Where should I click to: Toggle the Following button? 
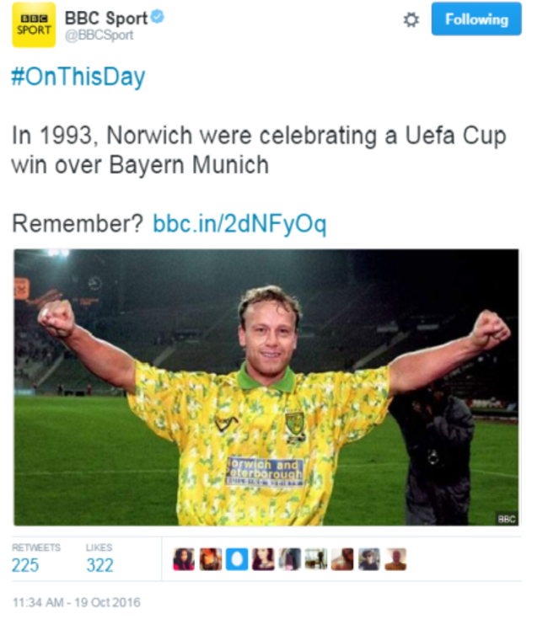476,19
